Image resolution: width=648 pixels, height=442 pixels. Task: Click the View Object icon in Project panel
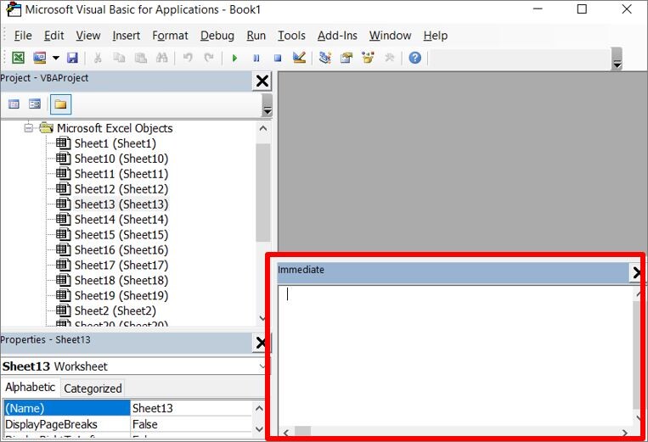[x=35, y=104]
